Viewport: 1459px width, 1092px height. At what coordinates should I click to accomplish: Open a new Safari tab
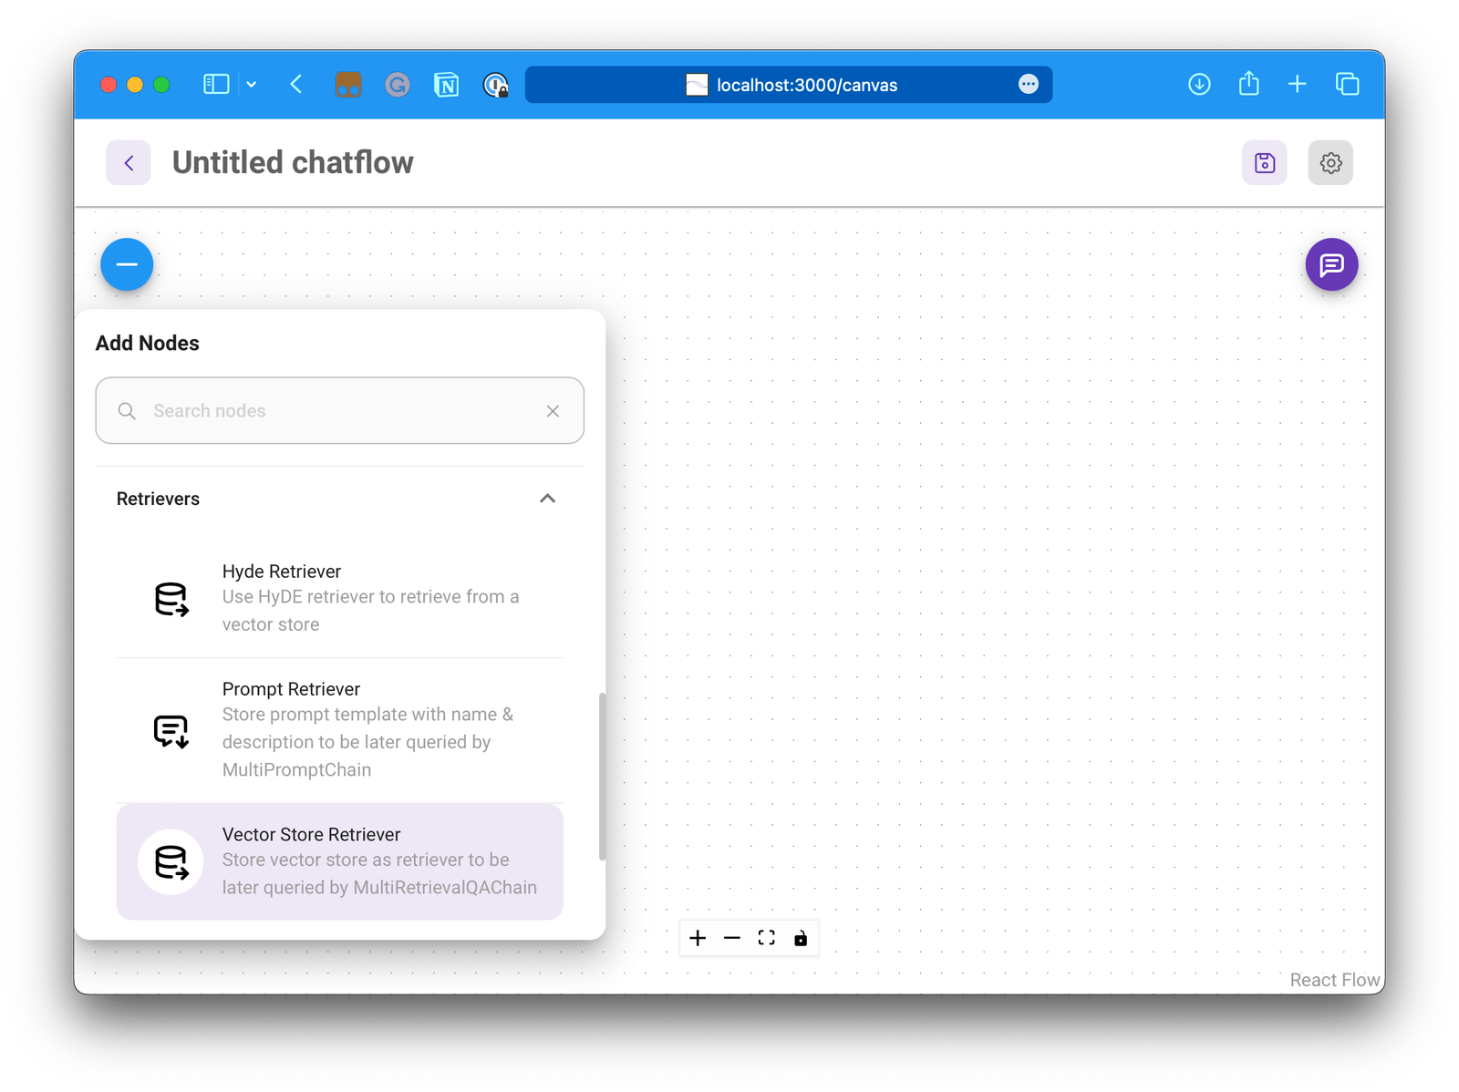[x=1298, y=85]
